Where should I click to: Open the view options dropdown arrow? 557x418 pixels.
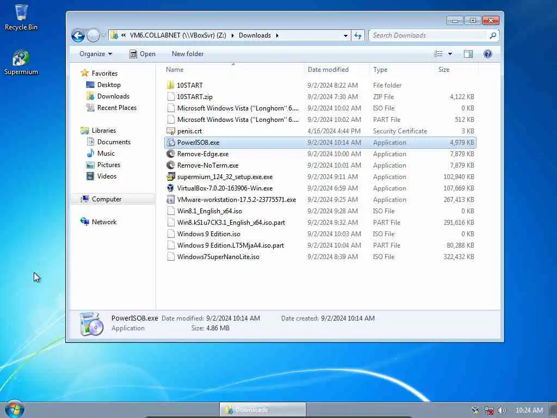[x=450, y=54]
